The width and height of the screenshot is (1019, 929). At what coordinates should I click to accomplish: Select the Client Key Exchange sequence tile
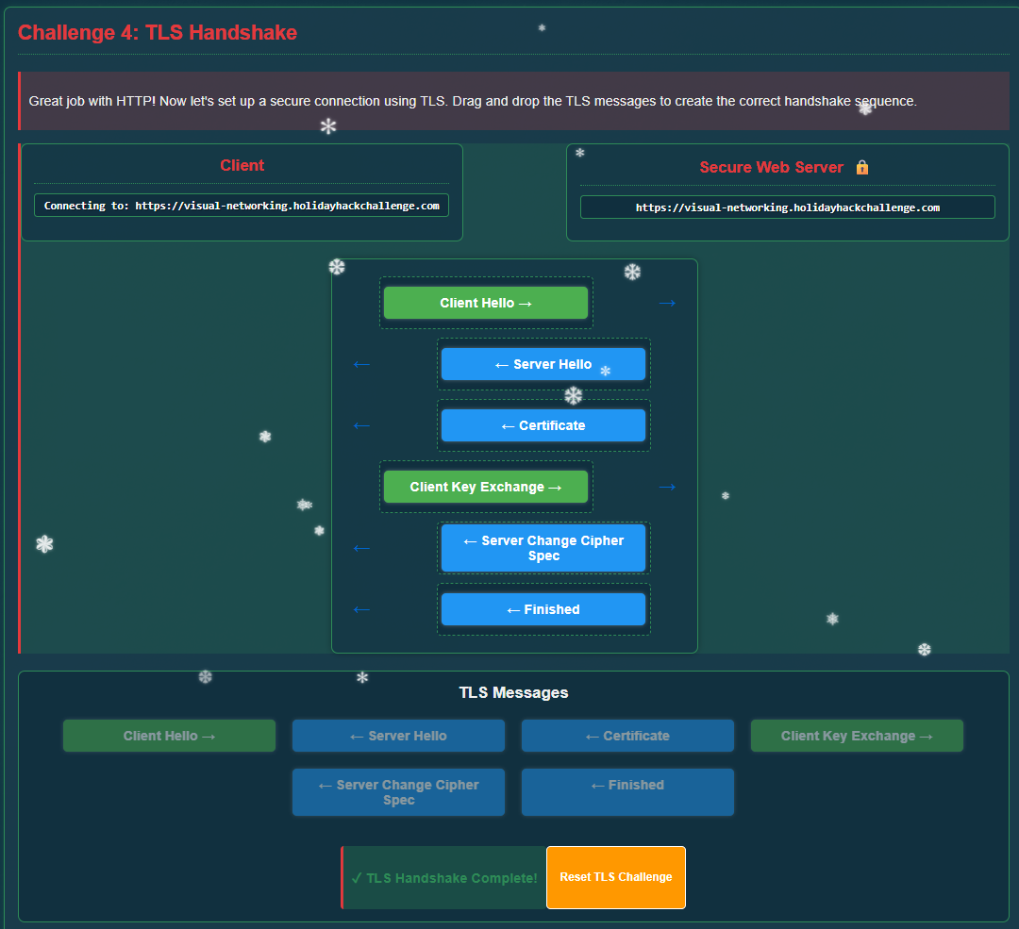tap(486, 486)
